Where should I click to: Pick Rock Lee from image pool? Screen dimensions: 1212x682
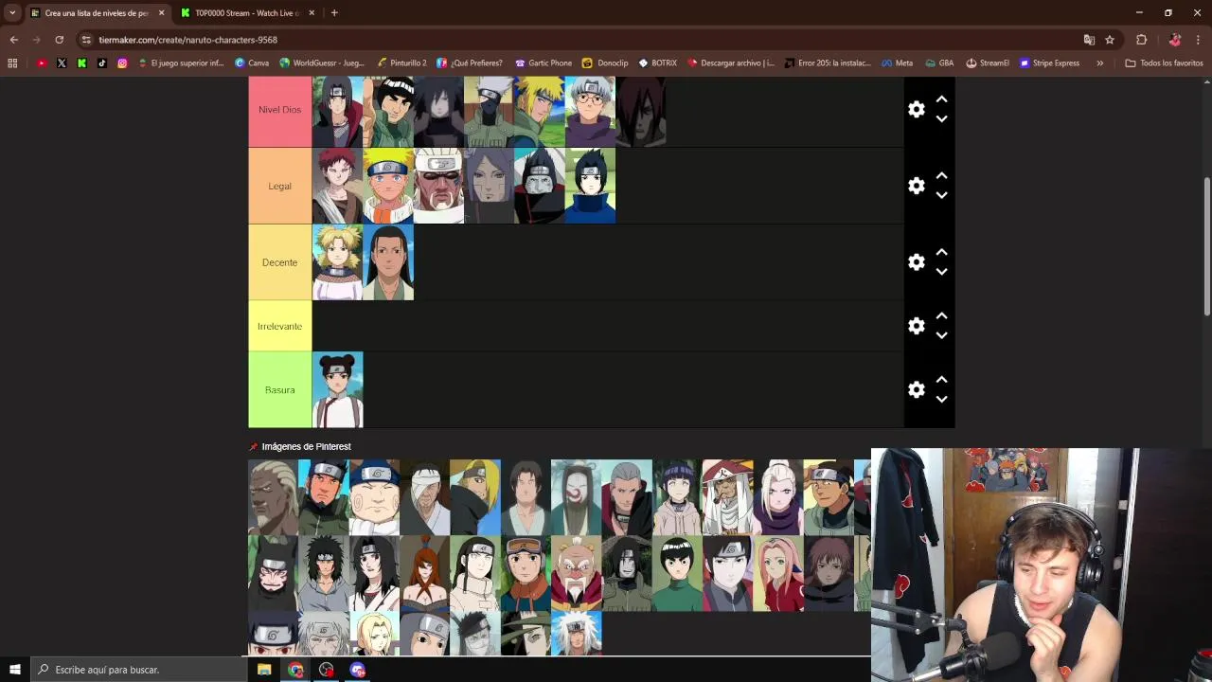pyautogui.click(x=677, y=574)
